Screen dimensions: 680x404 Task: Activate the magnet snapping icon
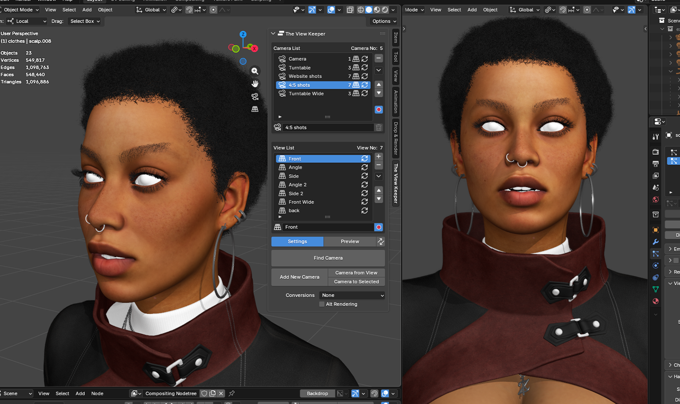(x=189, y=9)
